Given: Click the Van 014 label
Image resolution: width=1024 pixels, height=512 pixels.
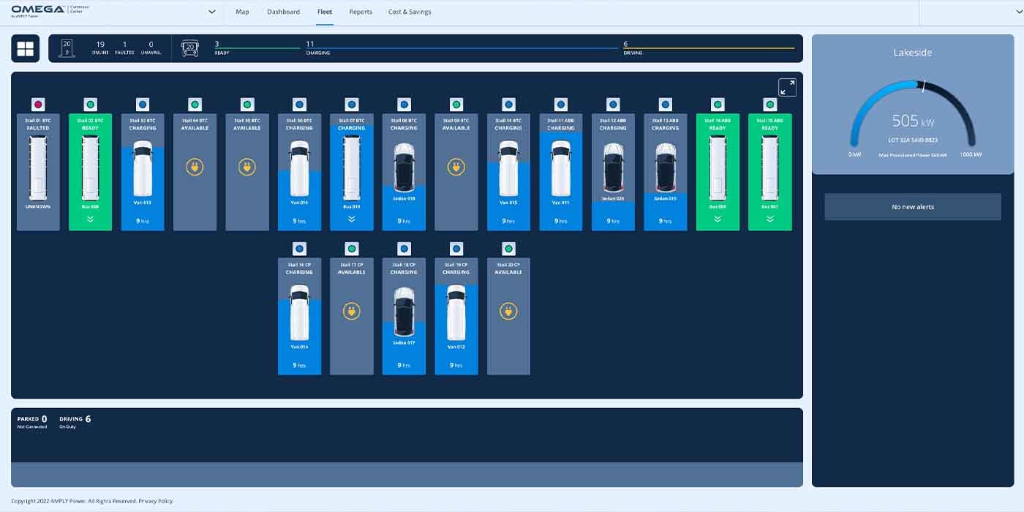Looking at the screenshot, I should (x=299, y=347).
